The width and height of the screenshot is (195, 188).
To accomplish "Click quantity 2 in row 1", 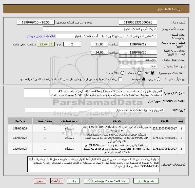I will pos(45,128).
